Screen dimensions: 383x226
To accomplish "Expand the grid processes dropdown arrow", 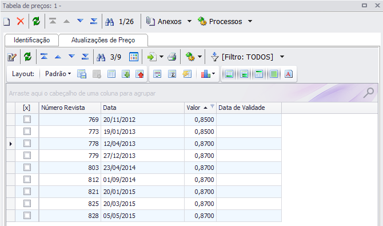I will [200, 57].
